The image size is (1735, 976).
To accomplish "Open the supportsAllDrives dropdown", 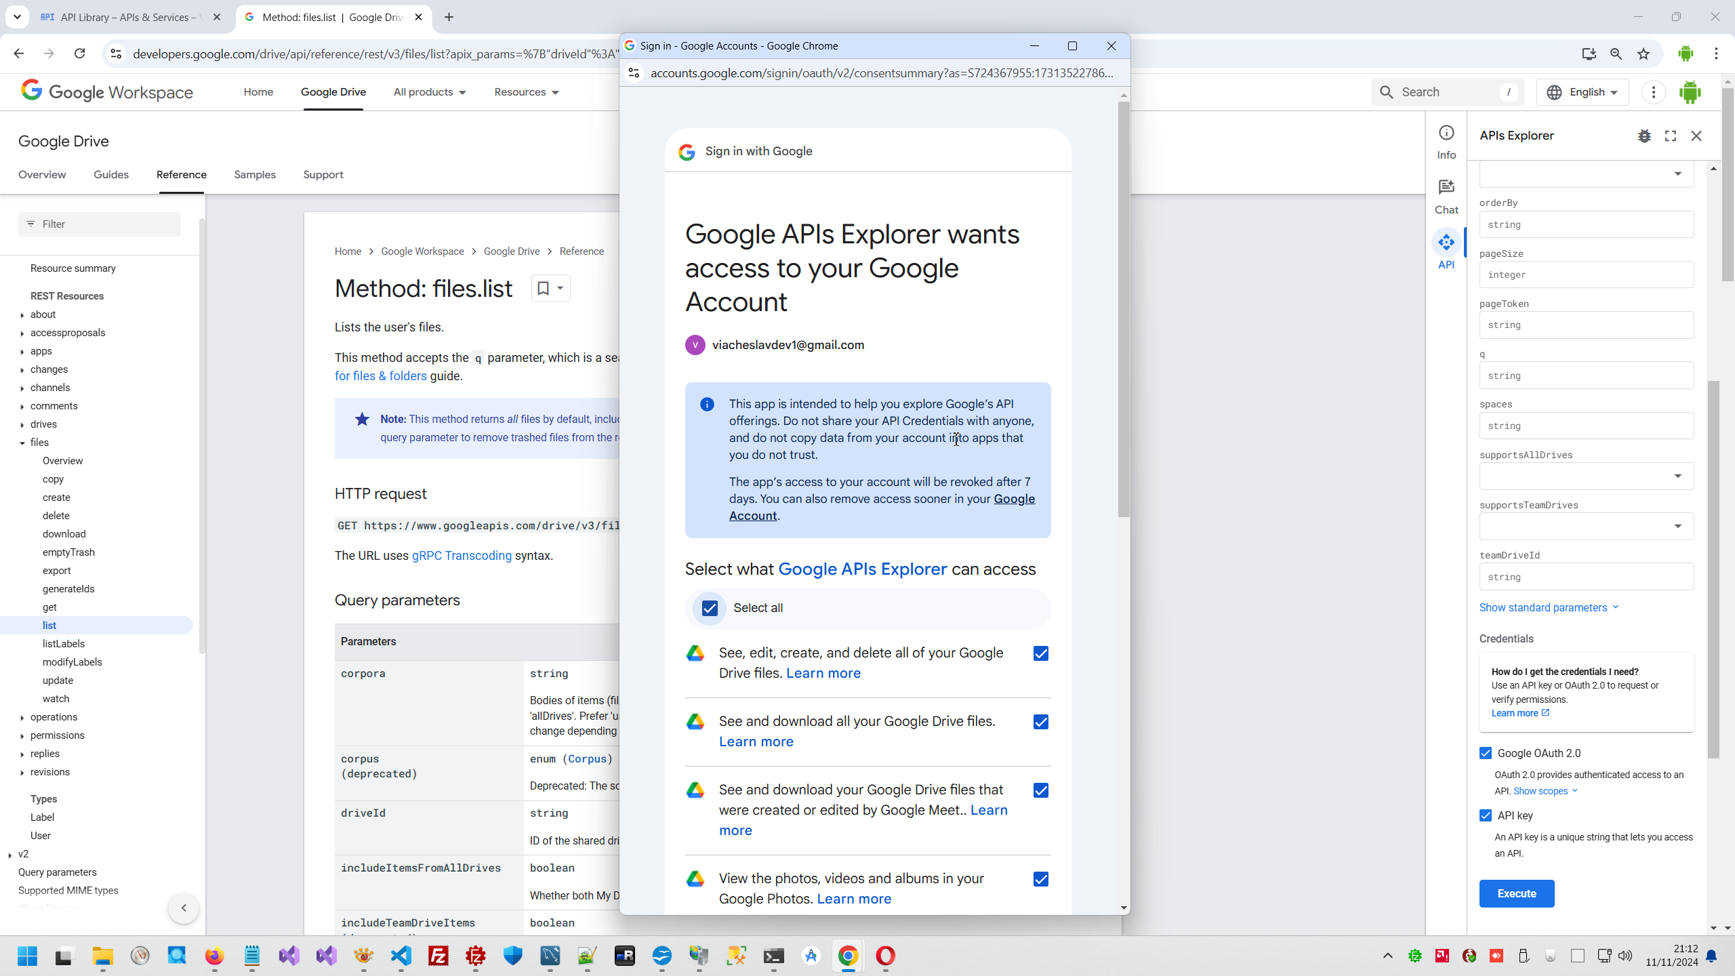I will (x=1586, y=476).
